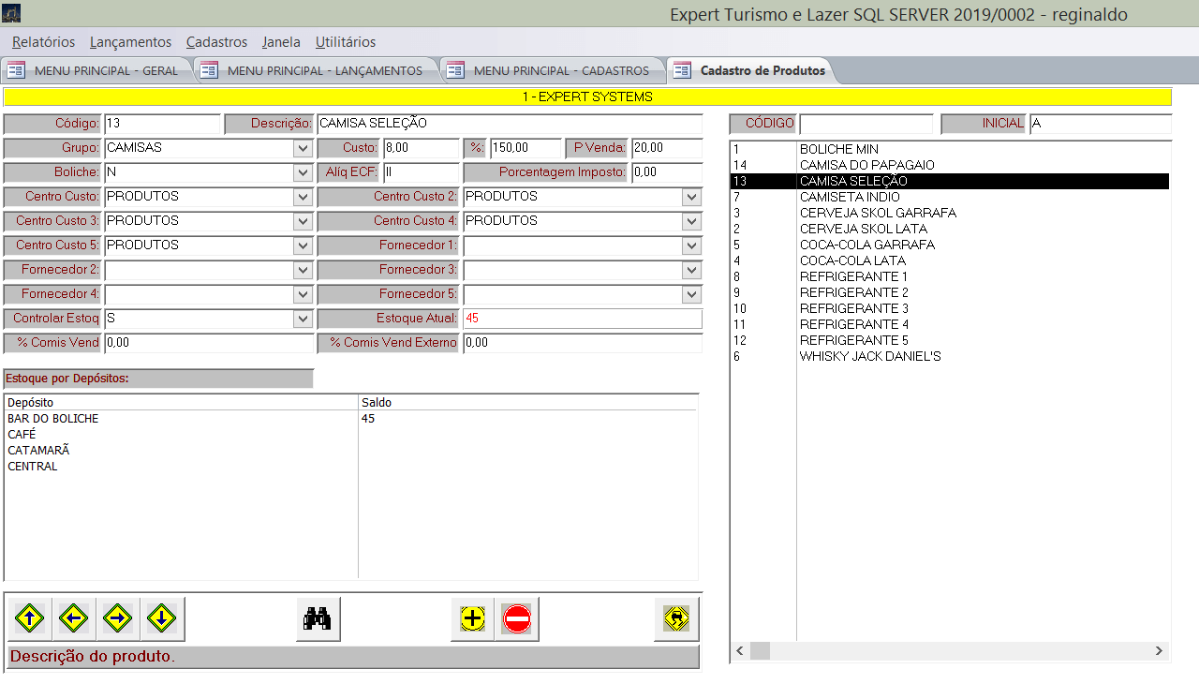Screen dimensions: 1199x684
Task: Click the up arrow navigation button
Action: click(x=30, y=618)
